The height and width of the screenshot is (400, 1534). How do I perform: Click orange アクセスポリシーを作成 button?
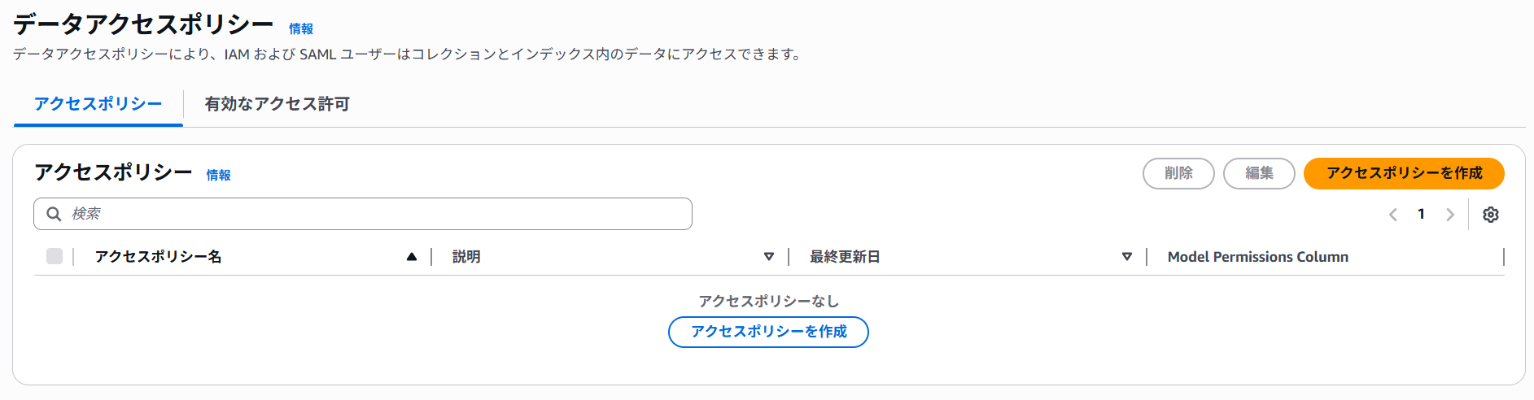pos(1404,173)
